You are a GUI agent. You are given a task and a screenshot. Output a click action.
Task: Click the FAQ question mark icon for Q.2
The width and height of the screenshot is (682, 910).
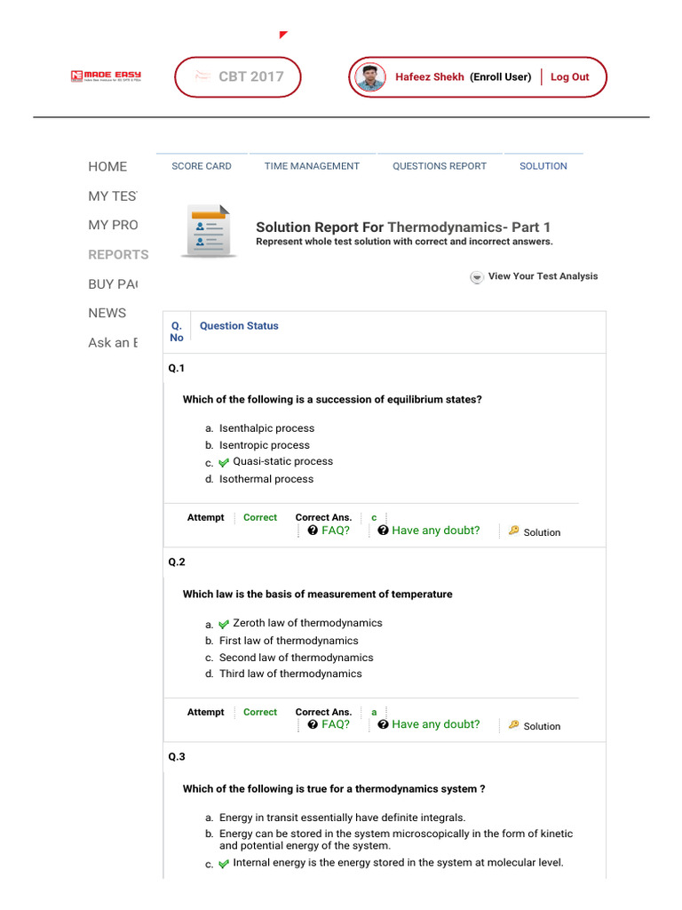[x=313, y=724]
